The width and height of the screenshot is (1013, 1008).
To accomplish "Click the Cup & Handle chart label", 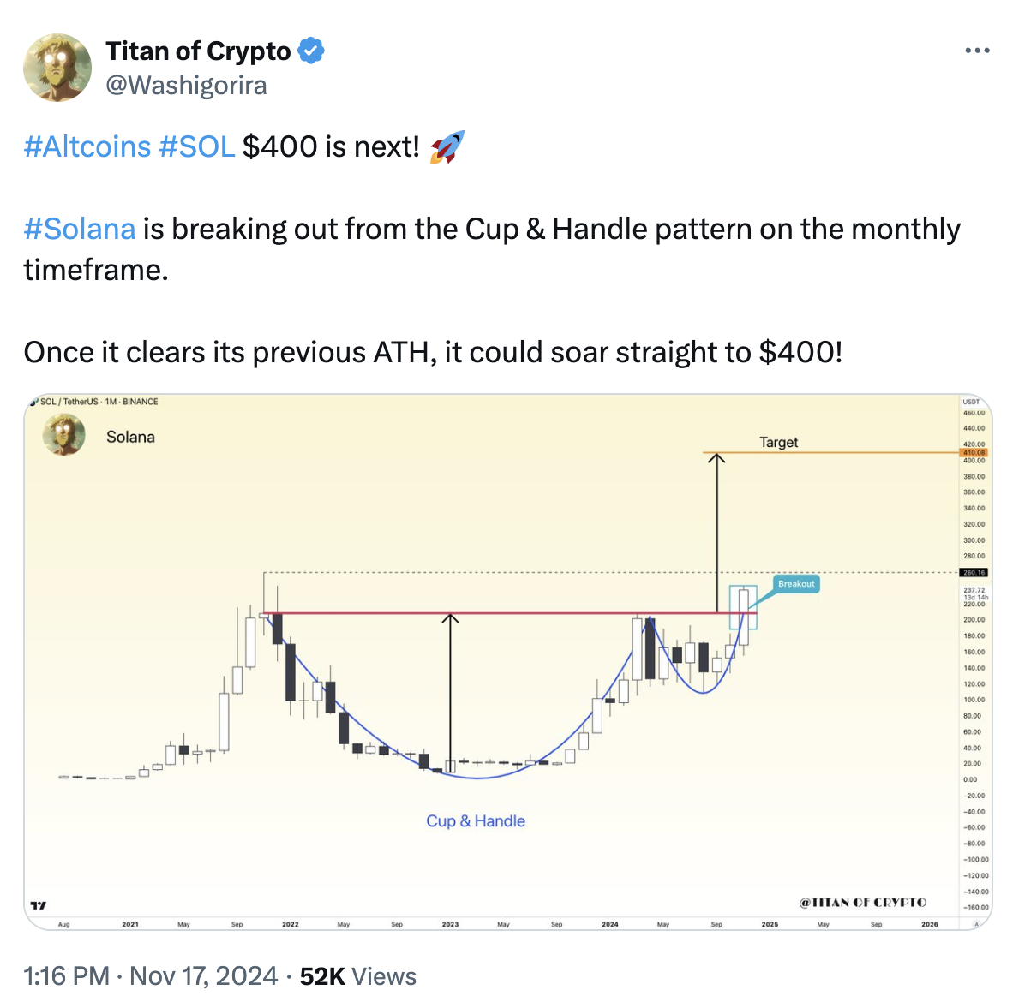I will click(x=476, y=820).
